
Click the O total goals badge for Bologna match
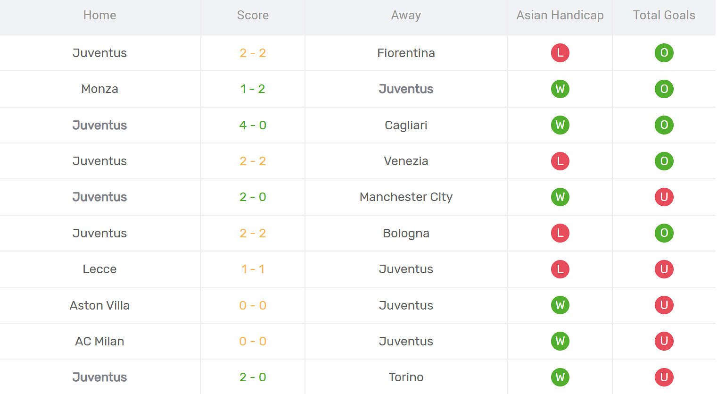[664, 233]
